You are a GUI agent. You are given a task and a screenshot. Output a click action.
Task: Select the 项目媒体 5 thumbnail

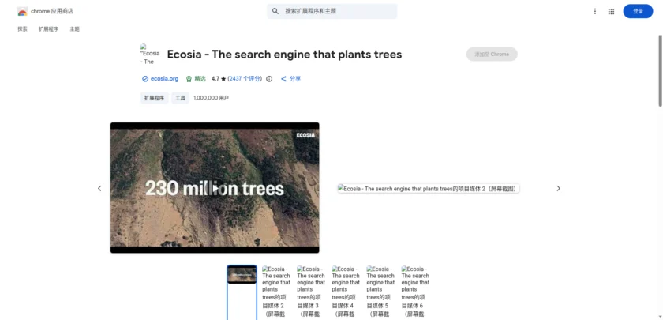(380, 292)
